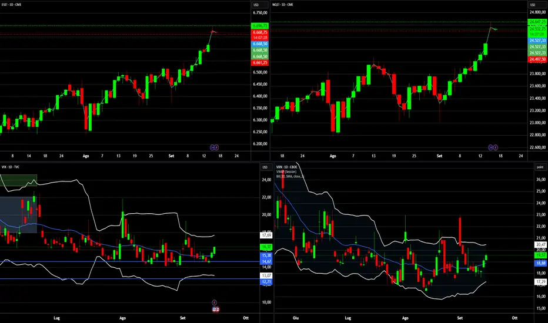This screenshot has height=323, width=548.
Task: Click the Giu date label on VXN time axis
Action: point(296,318)
